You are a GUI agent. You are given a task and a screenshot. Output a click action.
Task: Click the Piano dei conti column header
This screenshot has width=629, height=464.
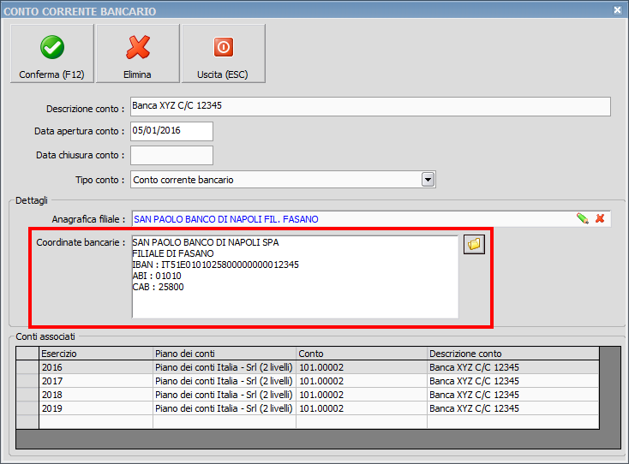click(x=225, y=354)
